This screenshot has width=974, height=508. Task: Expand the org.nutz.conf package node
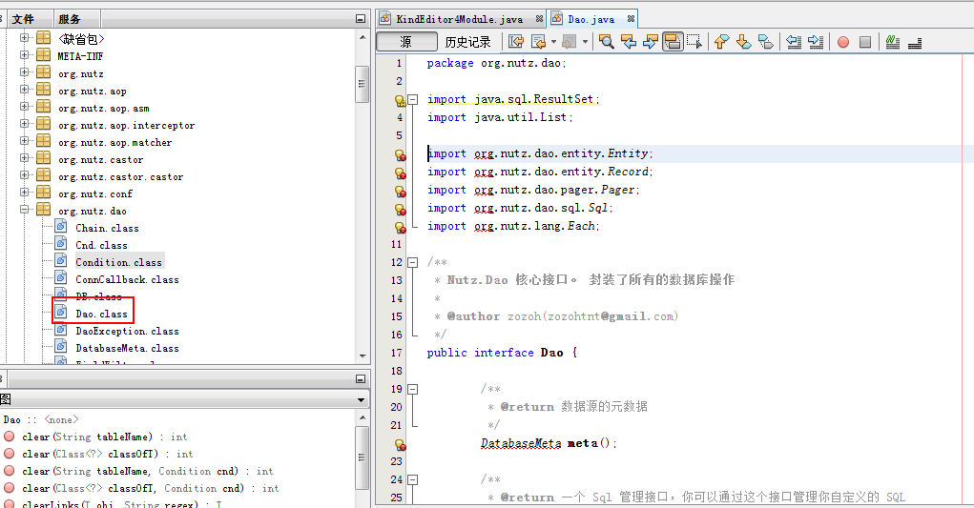[x=24, y=193]
